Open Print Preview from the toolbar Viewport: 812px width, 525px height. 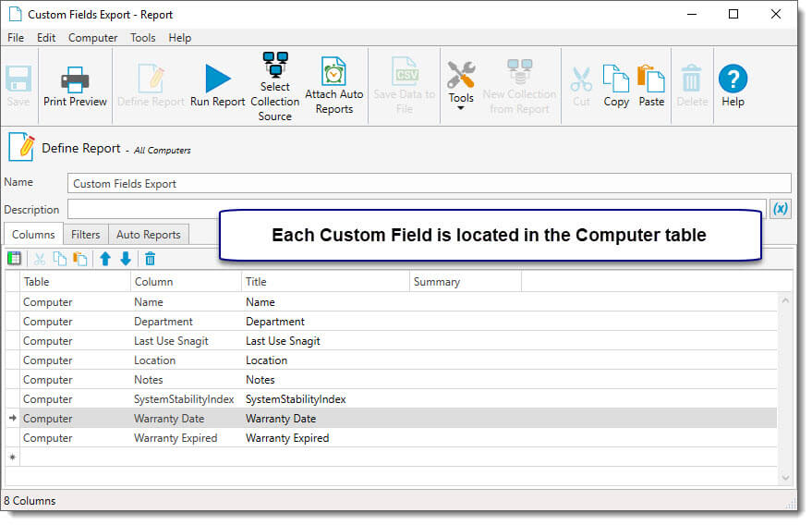click(x=75, y=86)
